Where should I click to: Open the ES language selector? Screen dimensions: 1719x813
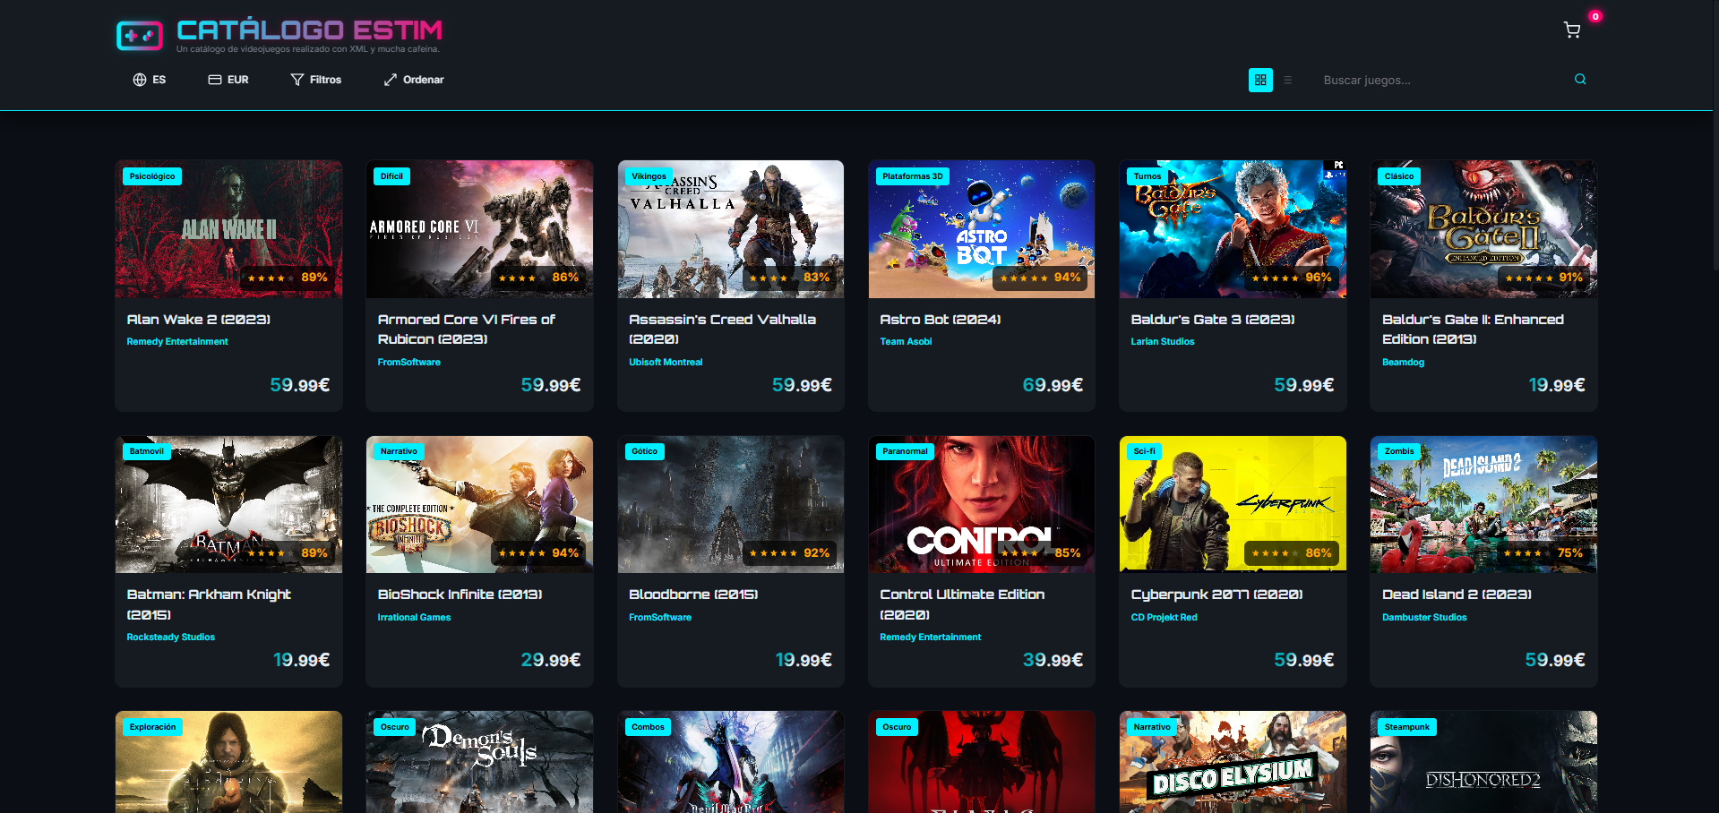(150, 80)
